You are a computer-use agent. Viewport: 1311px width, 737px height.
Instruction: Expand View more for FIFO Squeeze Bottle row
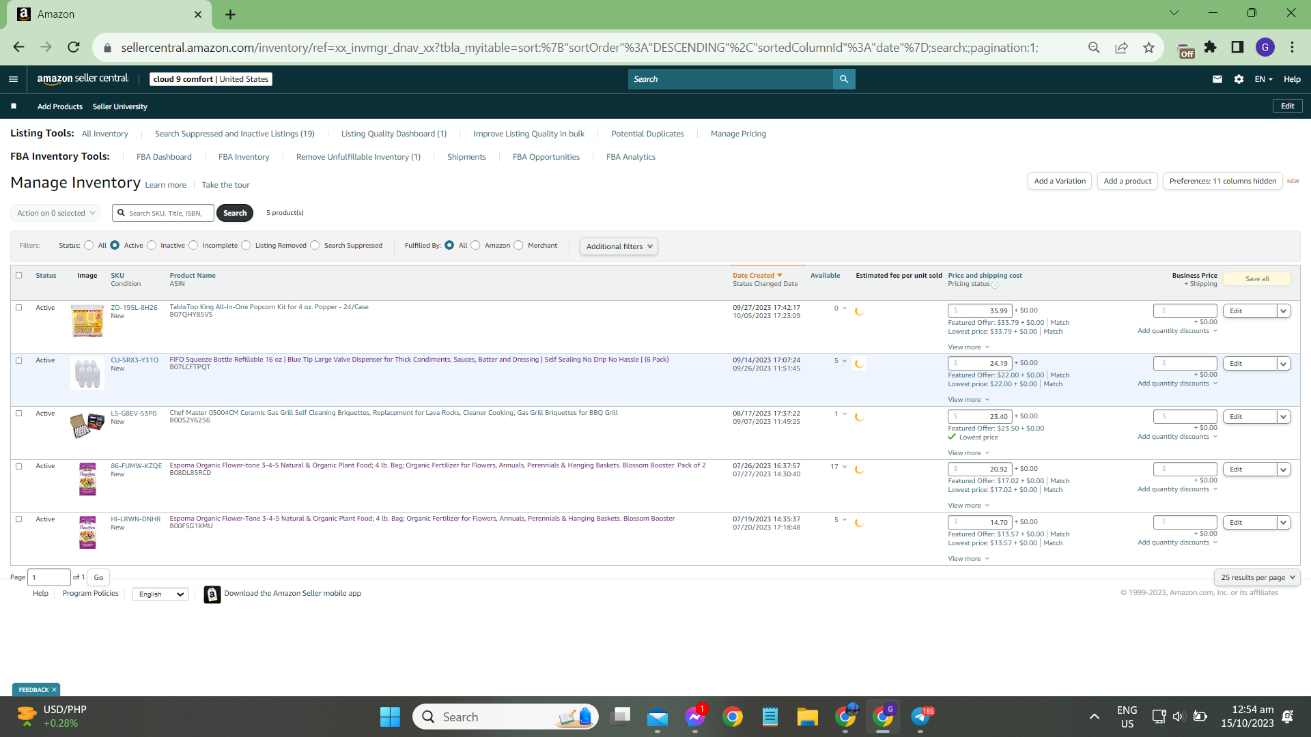tap(968, 400)
